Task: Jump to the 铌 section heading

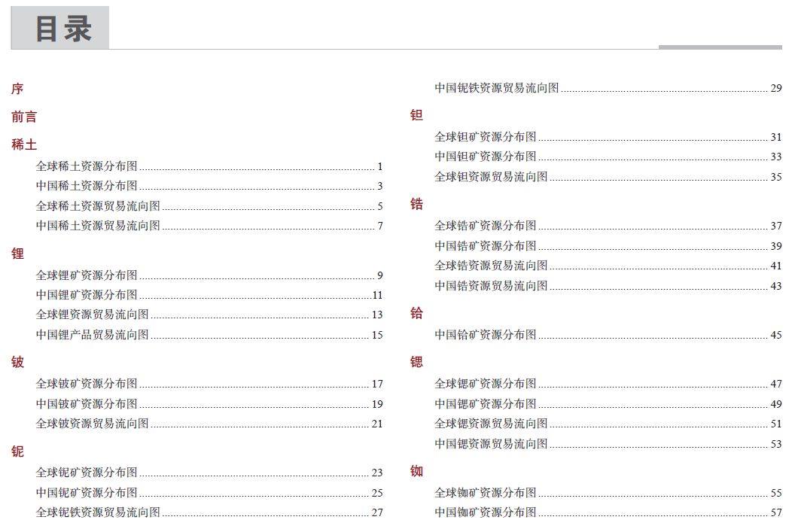Action: tap(17, 451)
